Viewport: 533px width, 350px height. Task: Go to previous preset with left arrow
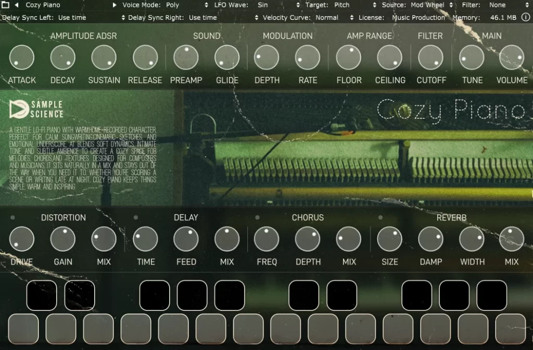(x=16, y=5)
